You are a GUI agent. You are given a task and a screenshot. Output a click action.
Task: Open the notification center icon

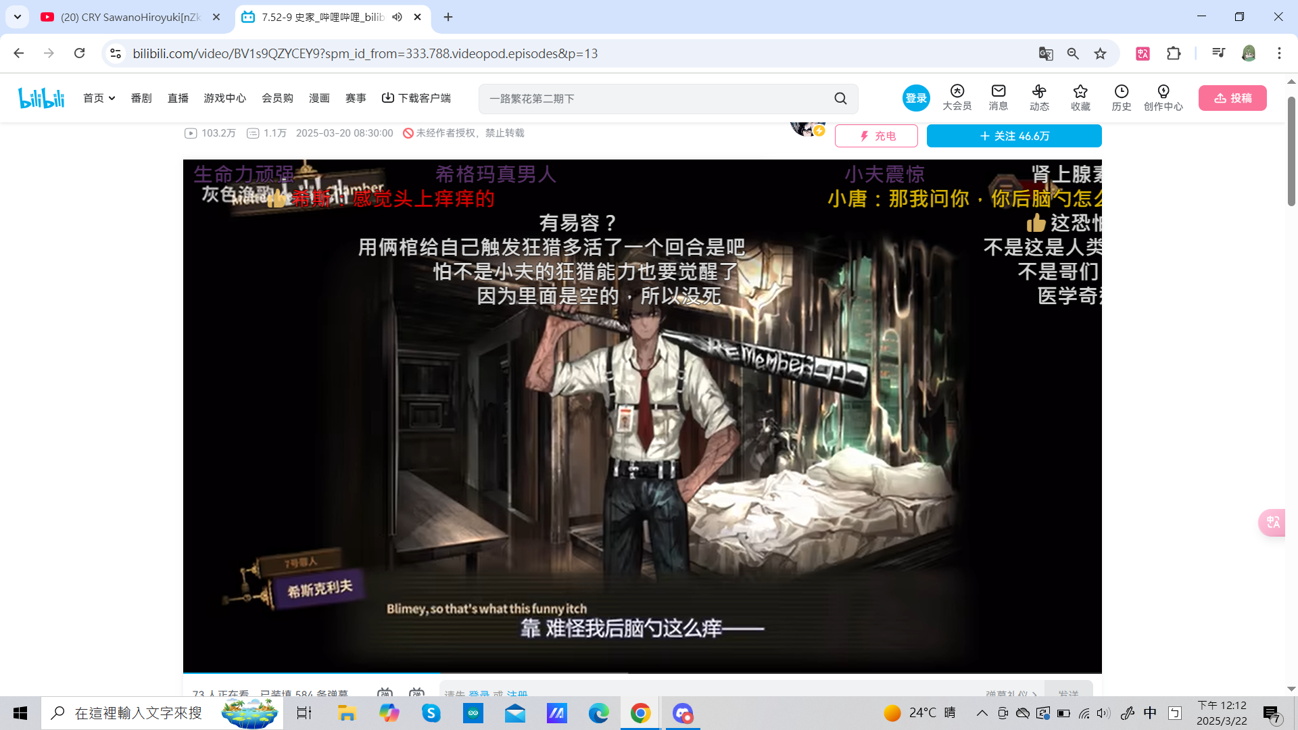click(x=1272, y=713)
